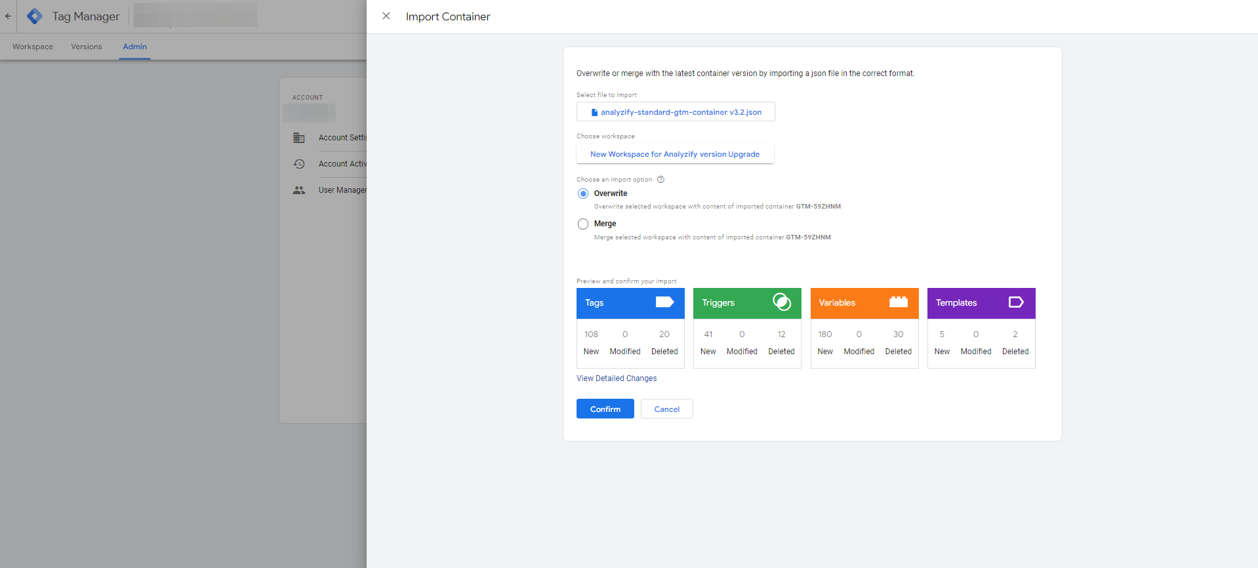Viewport: 1258px width, 568px height.
Task: Open Account Activity in the Admin list
Action: point(342,164)
